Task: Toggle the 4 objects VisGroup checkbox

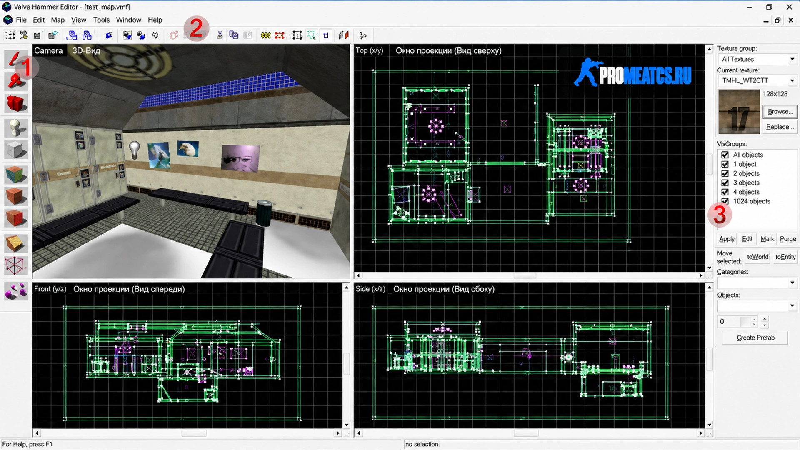Action: coord(725,192)
